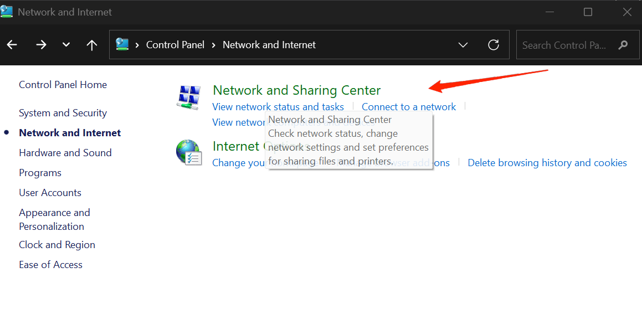This screenshot has height=324, width=642.
Task: Click the refresh icon in the address bar
Action: [x=493, y=44]
